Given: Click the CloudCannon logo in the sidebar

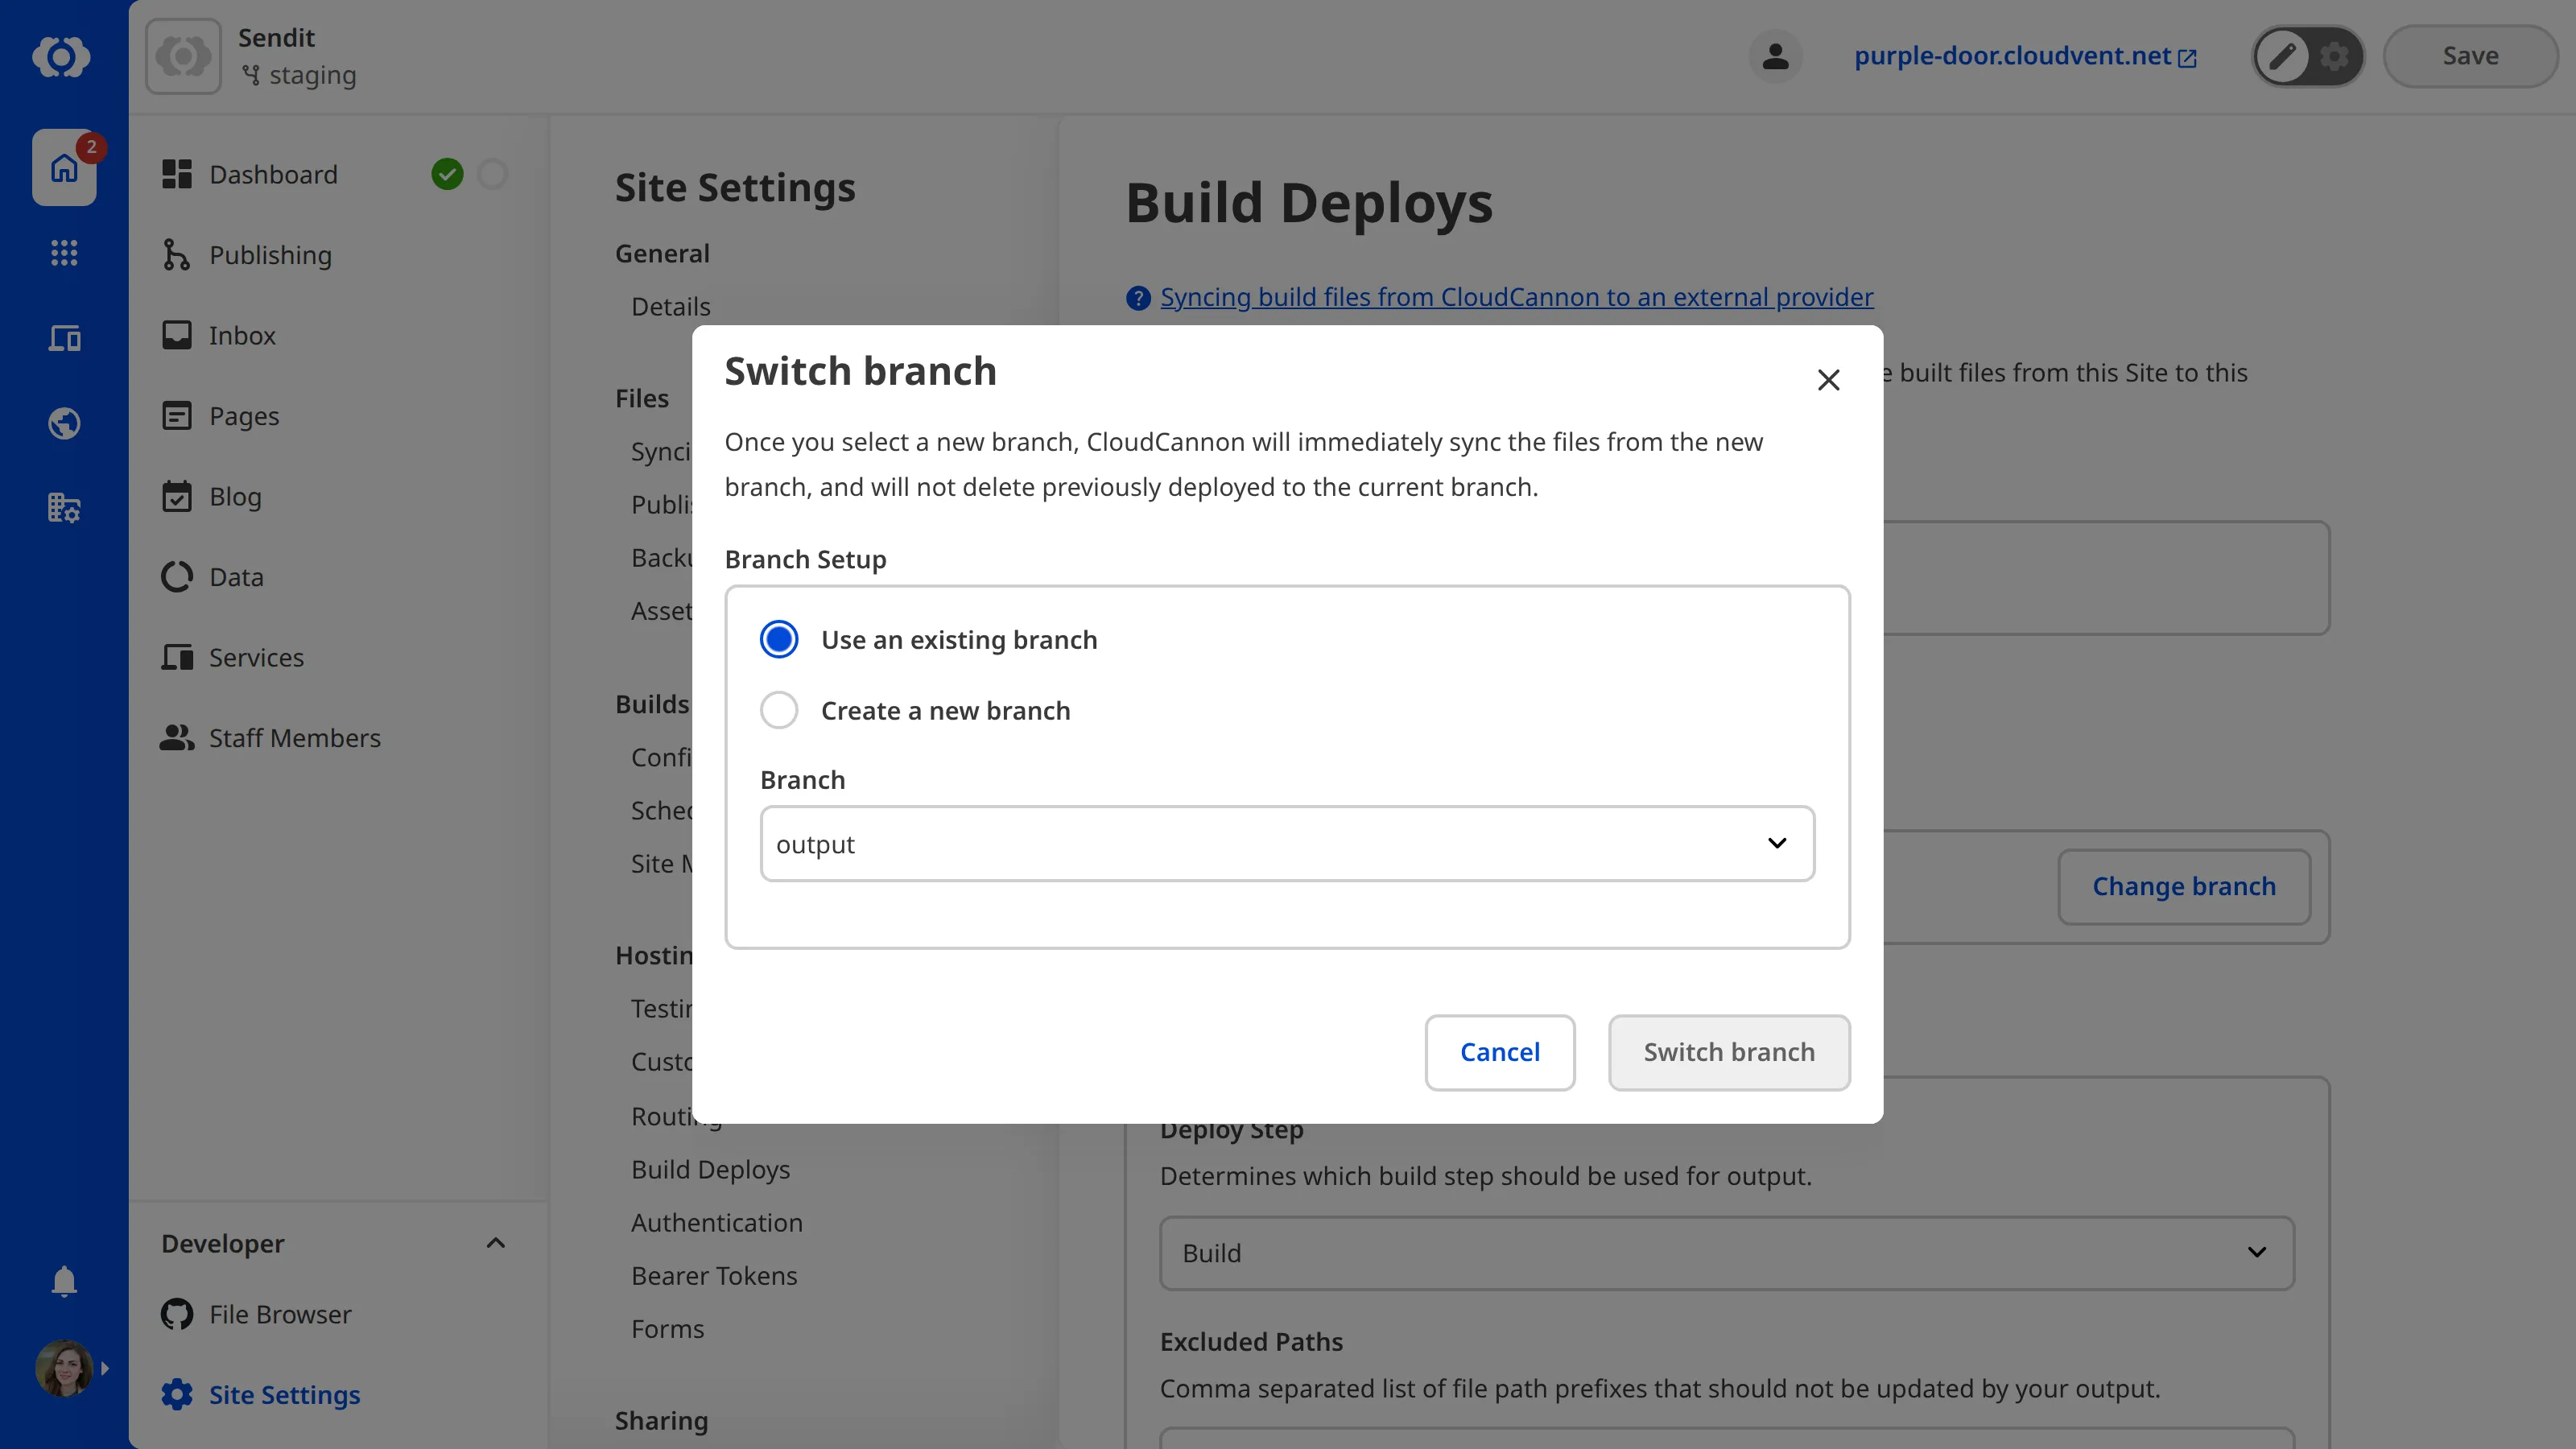Looking at the screenshot, I should click(63, 57).
